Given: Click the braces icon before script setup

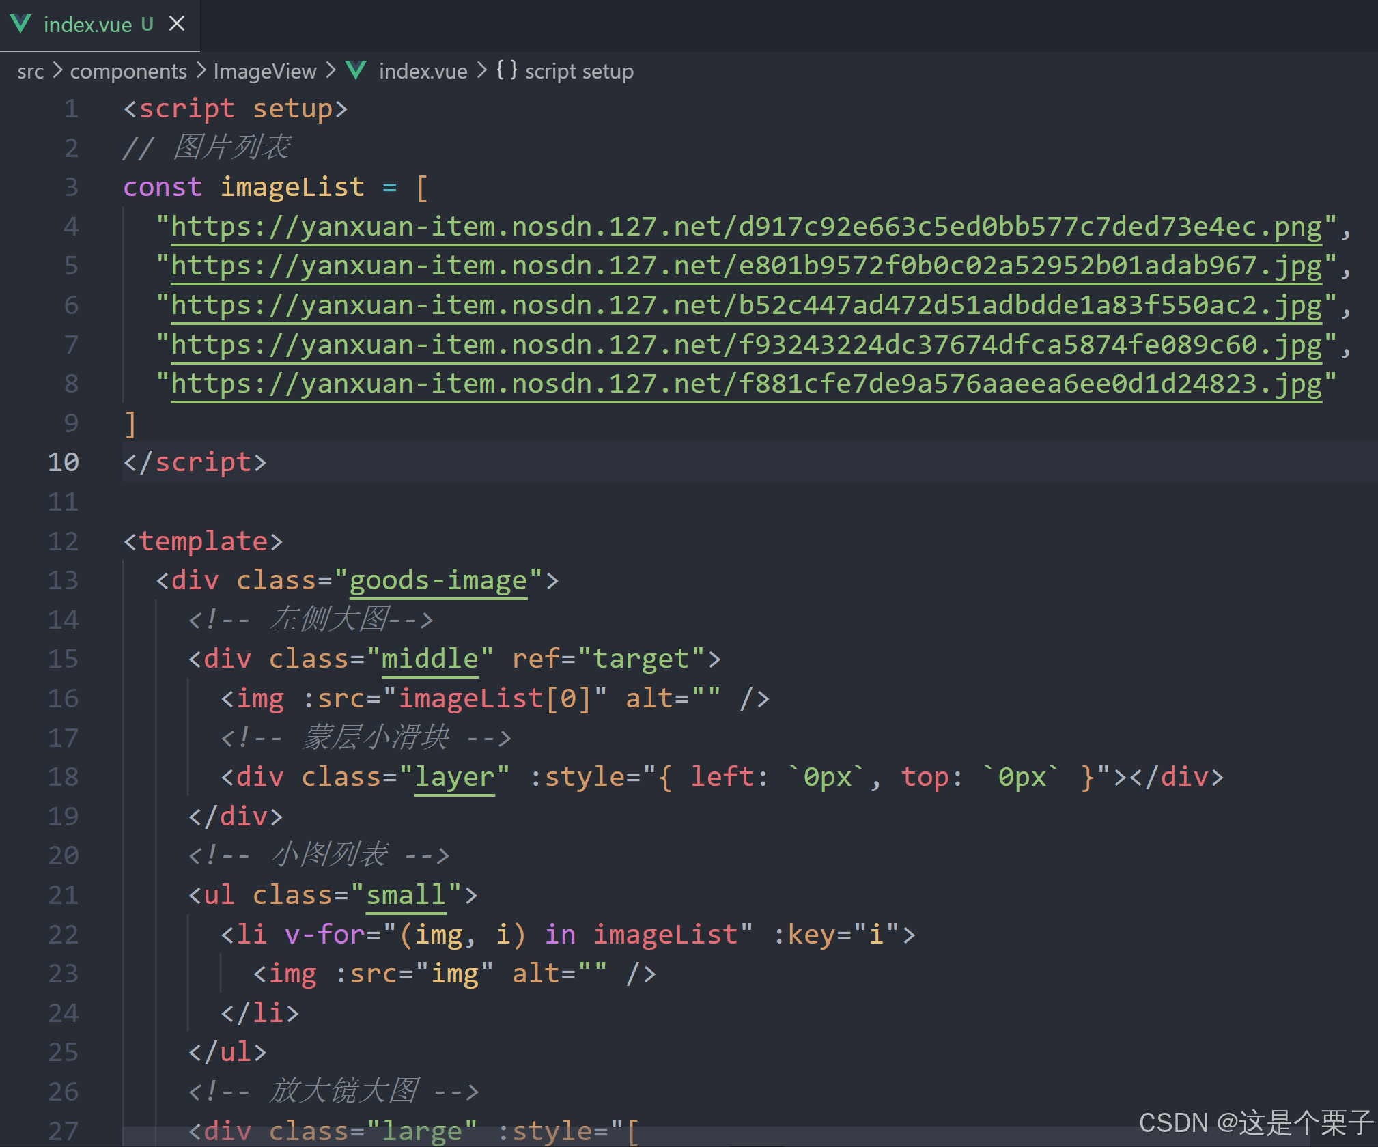Looking at the screenshot, I should point(506,70).
